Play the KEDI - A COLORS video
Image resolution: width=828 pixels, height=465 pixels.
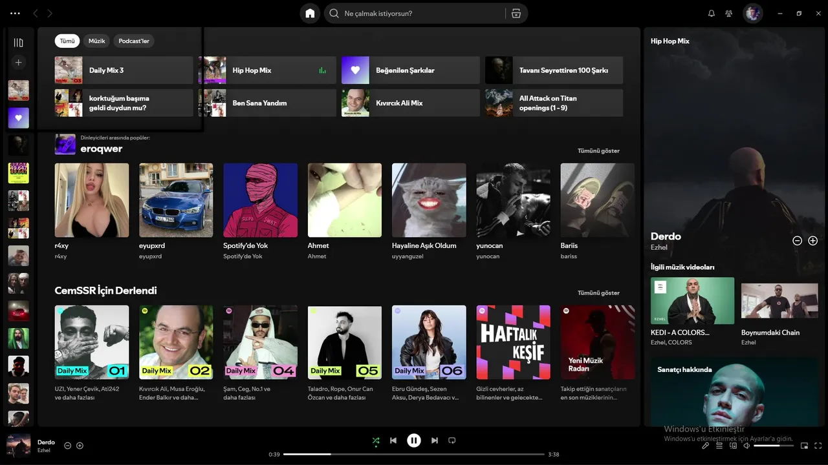(x=693, y=301)
